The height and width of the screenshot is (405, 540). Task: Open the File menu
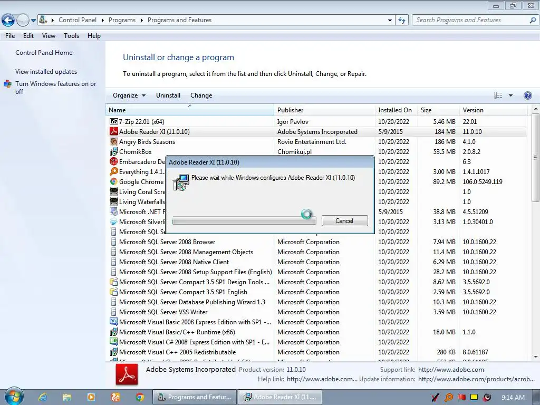point(10,36)
